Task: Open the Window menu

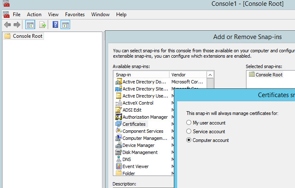Action: [x=100, y=15]
